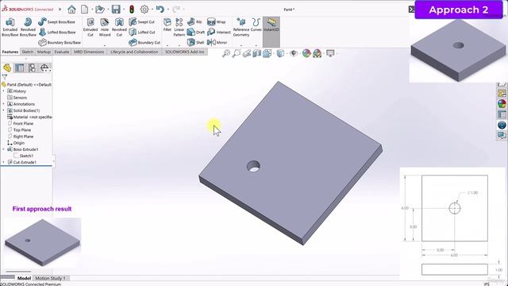The width and height of the screenshot is (508, 286).
Task: Click the Home icon in top bar
Action: [x=71, y=10]
